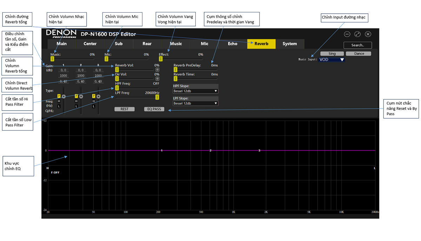Image resolution: width=421 pixels, height=241 pixels.
Task: Click the round knob of EQ band 2
Action: click(81, 96)
